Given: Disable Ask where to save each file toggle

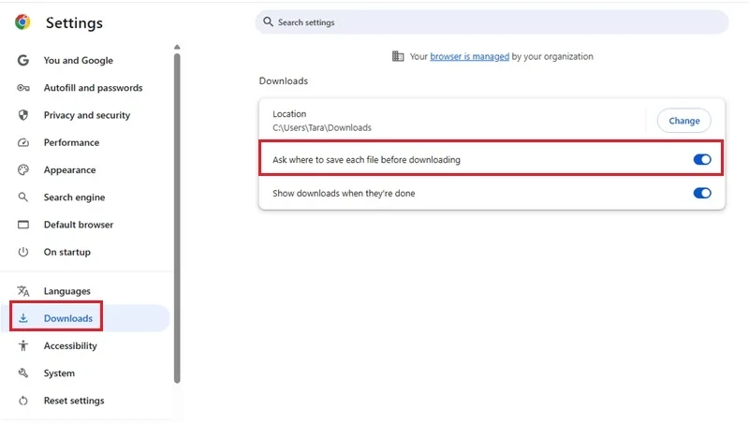Looking at the screenshot, I should (x=702, y=159).
